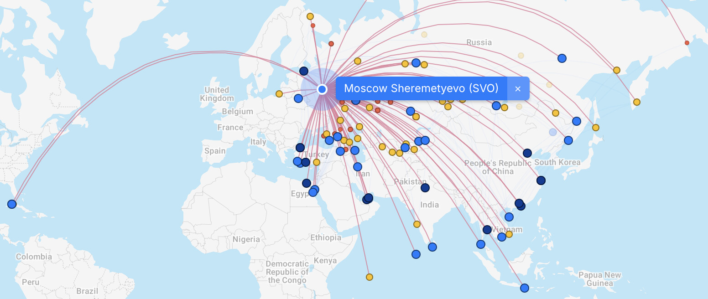
Task: Click the yellow marker west of Moscow on the Baltic coast
Action: [x=279, y=94]
